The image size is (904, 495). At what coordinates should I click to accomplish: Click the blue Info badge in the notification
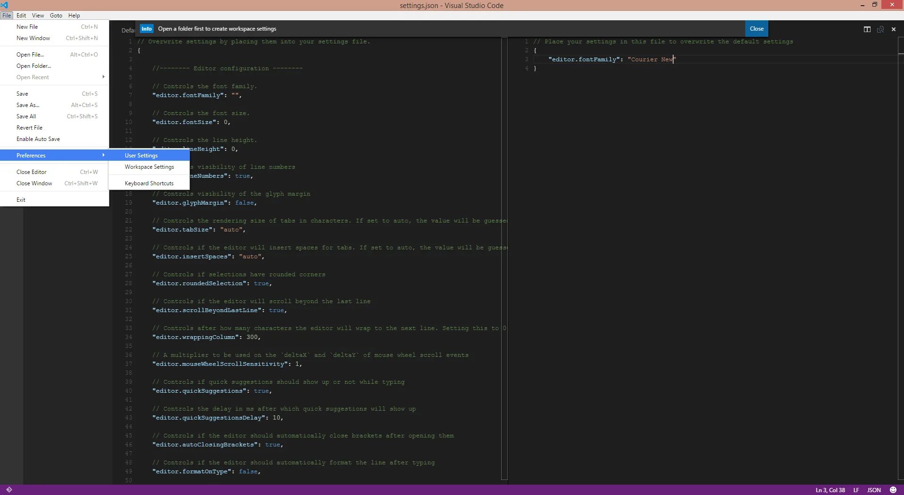click(x=147, y=29)
